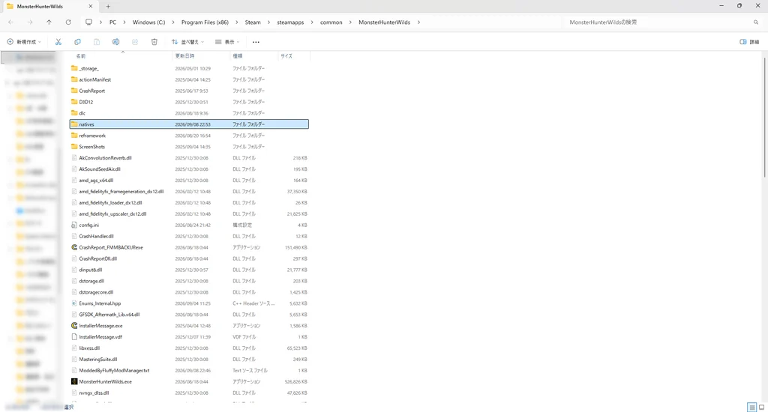Select the InstallerMessage.exe icon
Image resolution: width=768 pixels, height=412 pixels.
(x=74, y=326)
